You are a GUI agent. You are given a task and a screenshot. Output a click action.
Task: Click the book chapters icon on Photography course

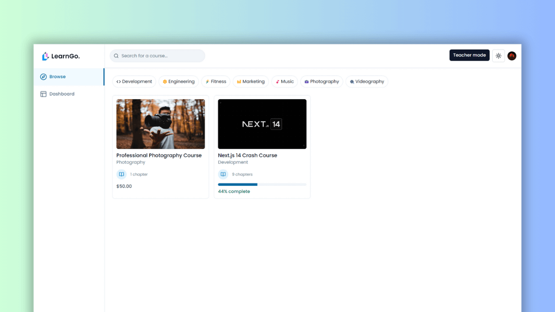121,174
